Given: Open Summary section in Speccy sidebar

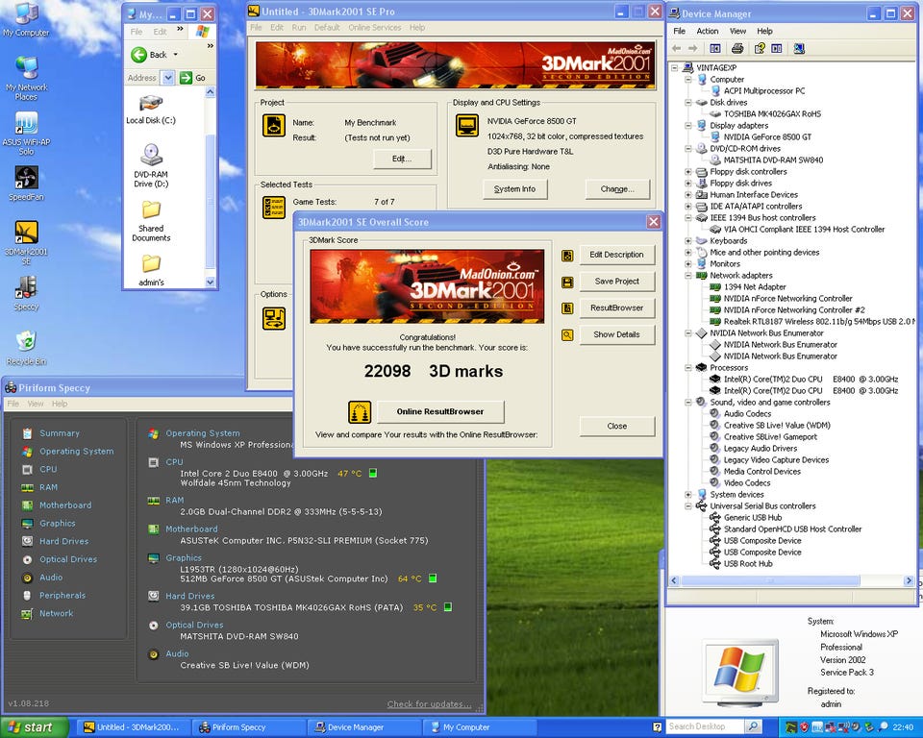Looking at the screenshot, I should tap(59, 433).
